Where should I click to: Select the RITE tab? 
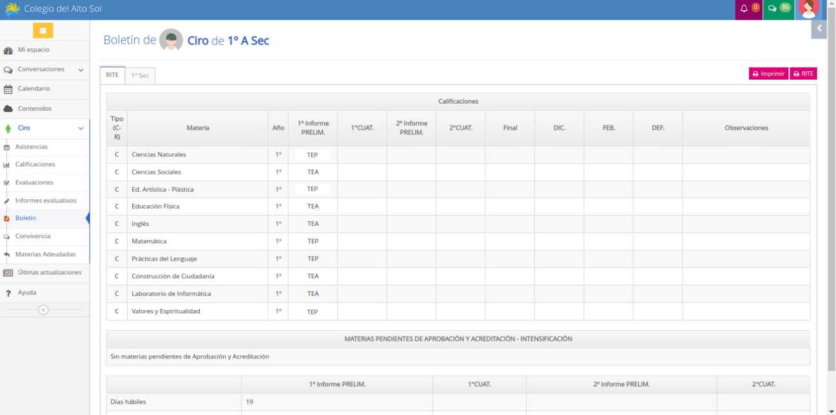[112, 75]
